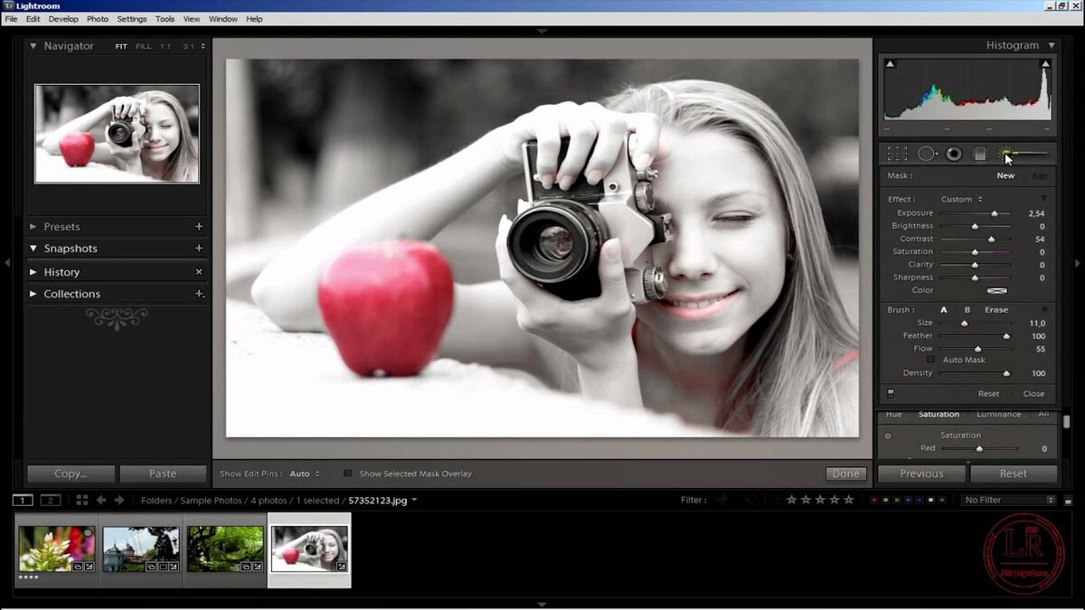Image resolution: width=1085 pixels, height=610 pixels.
Task: Switch to the Hue tab
Action: pos(893,414)
